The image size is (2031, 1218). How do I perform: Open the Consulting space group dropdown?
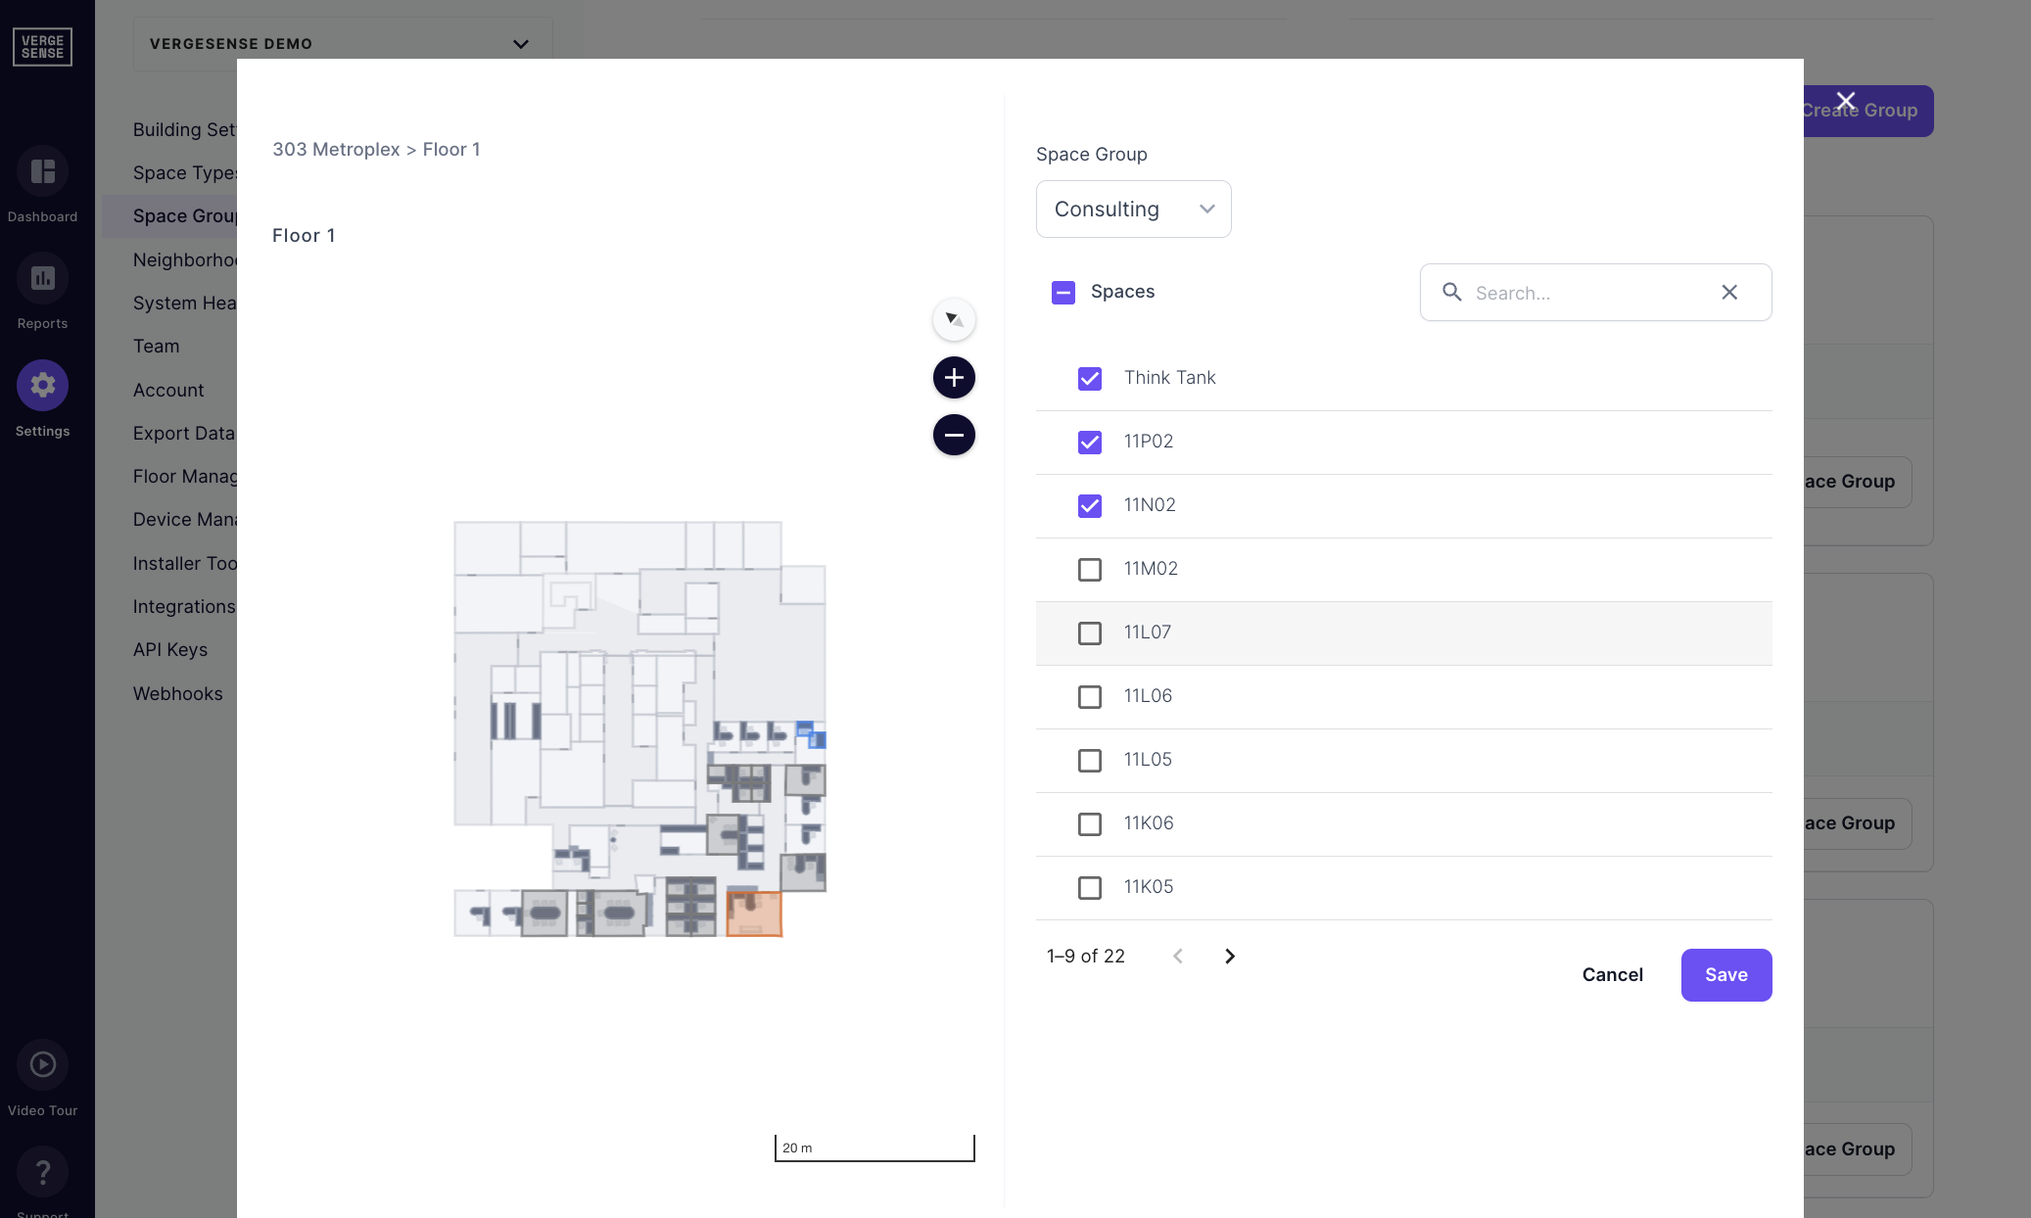coord(1134,209)
